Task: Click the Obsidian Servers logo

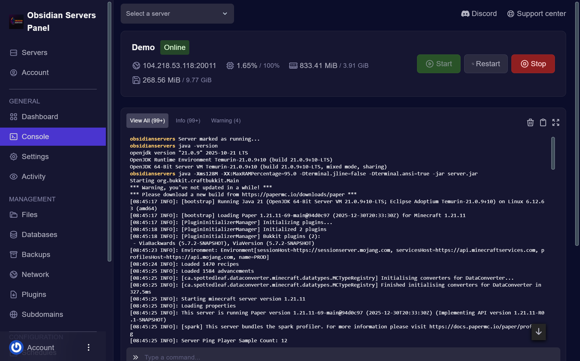Action: 16,21
